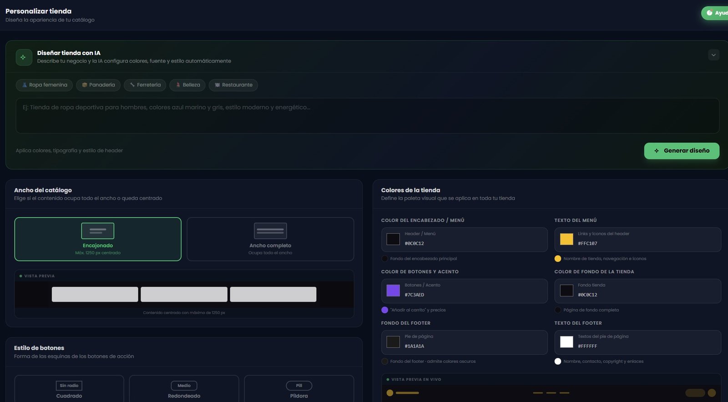The image size is (728, 402).
Task: Open the Ayuda help button
Action: pos(715,13)
